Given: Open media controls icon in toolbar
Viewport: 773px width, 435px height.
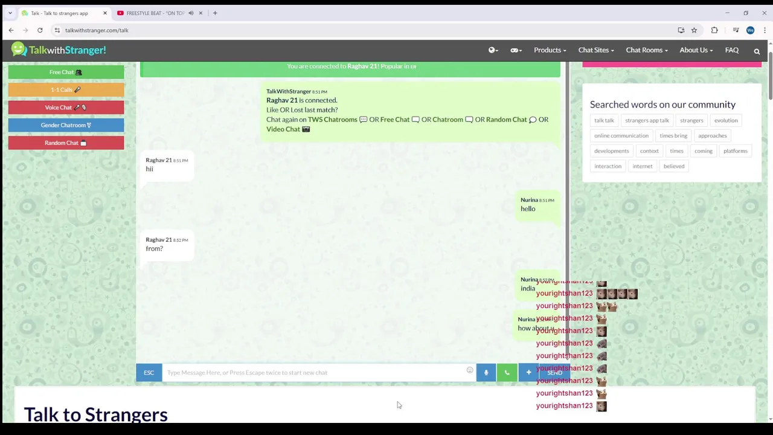Looking at the screenshot, I should coord(736,30).
